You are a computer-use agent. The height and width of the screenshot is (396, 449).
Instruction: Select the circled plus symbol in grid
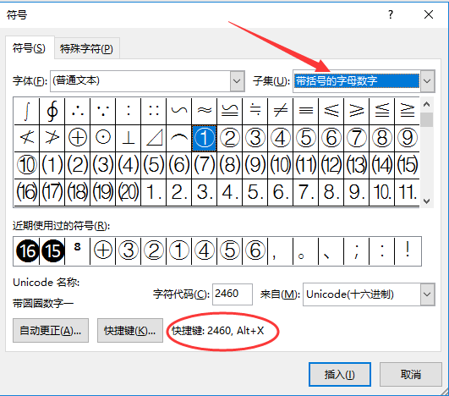click(77, 138)
